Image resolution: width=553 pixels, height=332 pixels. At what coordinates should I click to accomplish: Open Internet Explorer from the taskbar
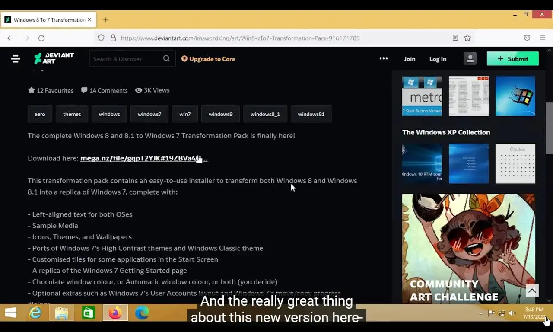point(35,313)
